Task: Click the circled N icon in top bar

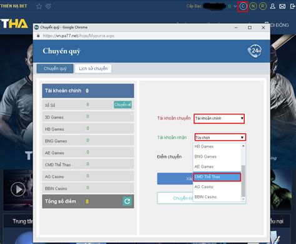Action: point(253,6)
